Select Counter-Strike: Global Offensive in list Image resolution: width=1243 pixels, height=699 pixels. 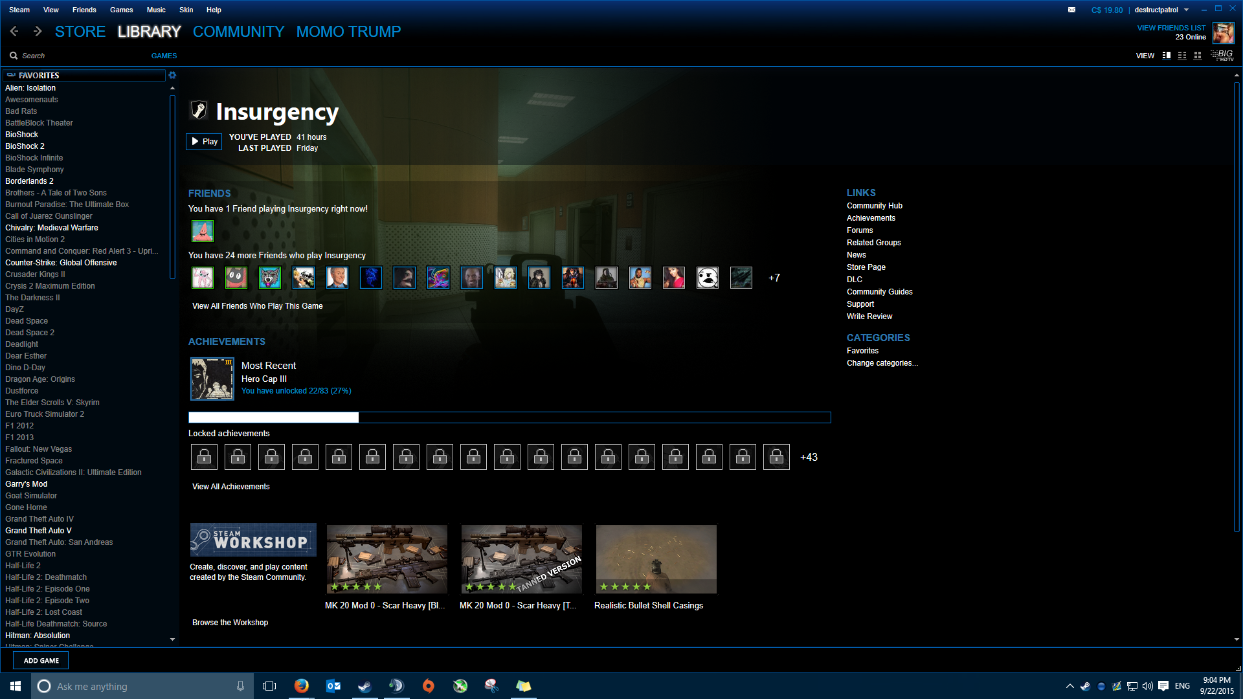click(61, 263)
